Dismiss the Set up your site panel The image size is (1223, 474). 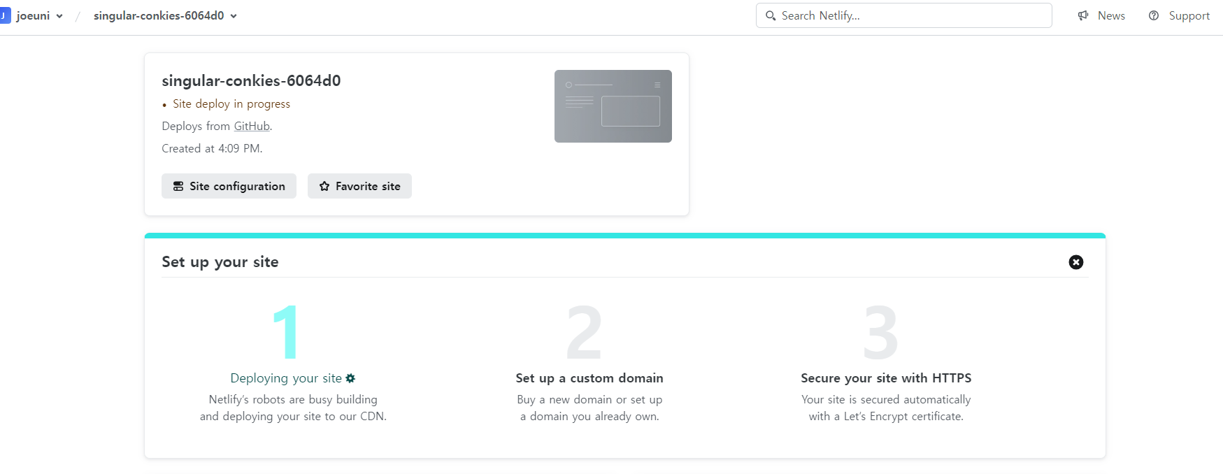tap(1075, 262)
